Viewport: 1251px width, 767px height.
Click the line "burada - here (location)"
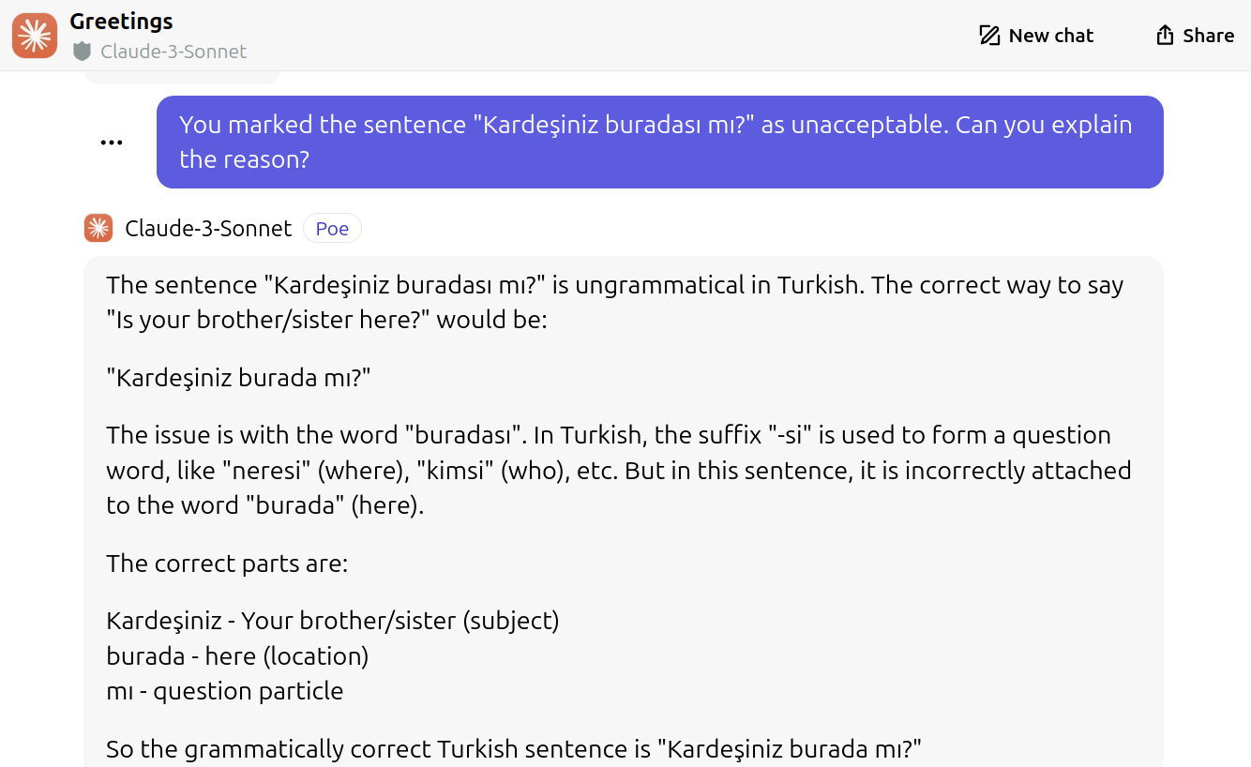(237, 656)
